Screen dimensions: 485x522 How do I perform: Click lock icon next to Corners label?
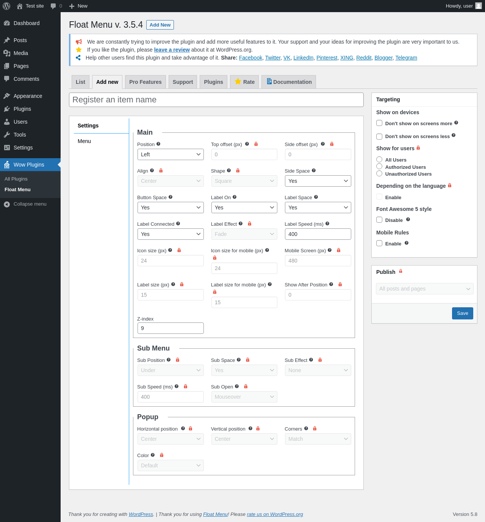point(315,428)
